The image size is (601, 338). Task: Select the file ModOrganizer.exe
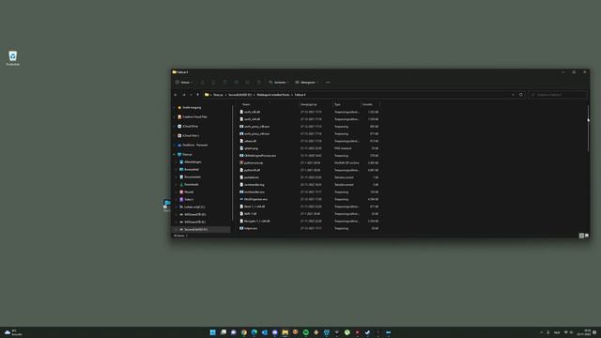[x=255, y=199]
